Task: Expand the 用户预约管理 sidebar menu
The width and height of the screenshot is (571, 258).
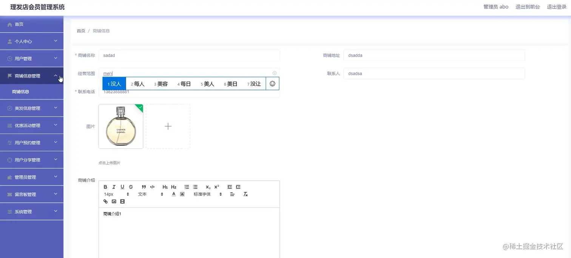Action: (x=32, y=143)
